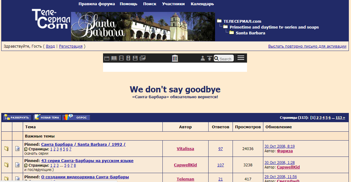
Task: Open topic 43 серия Санта-Барбары на русском языке
Action: (x=87, y=161)
